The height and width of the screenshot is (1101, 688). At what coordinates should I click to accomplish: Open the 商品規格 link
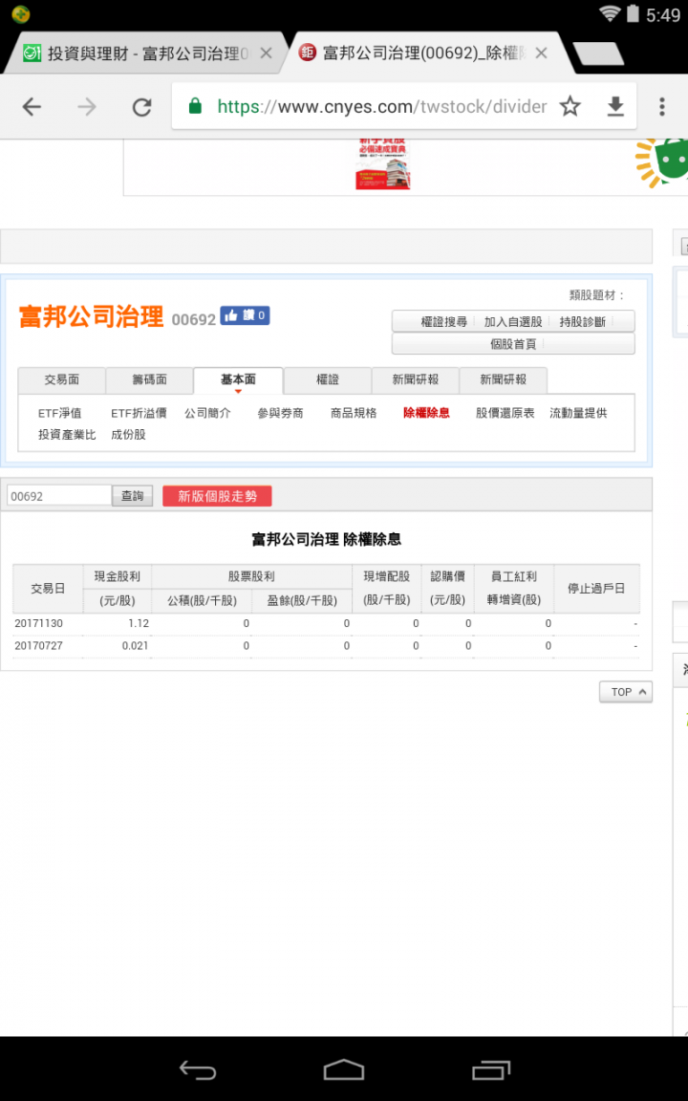point(354,413)
